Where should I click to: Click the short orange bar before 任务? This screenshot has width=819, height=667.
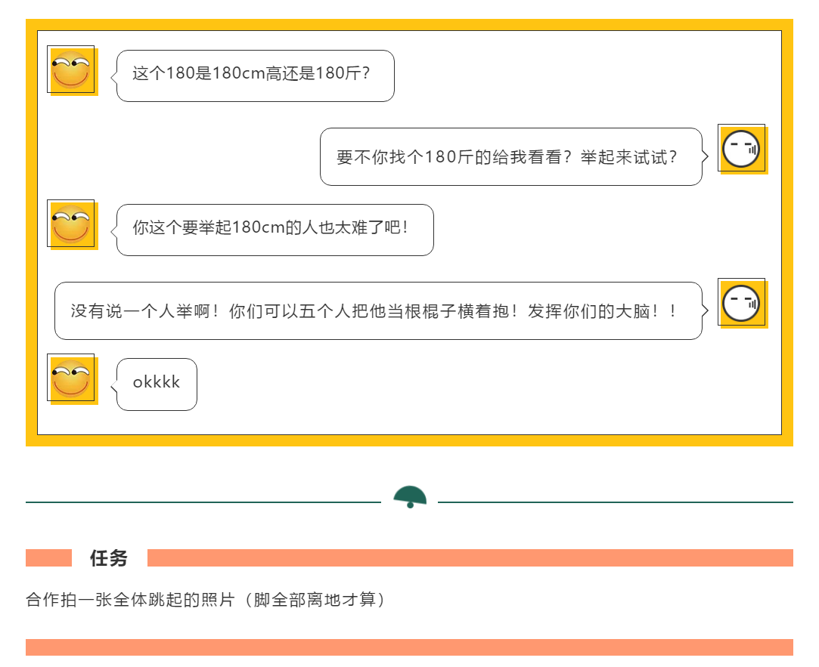click(48, 558)
